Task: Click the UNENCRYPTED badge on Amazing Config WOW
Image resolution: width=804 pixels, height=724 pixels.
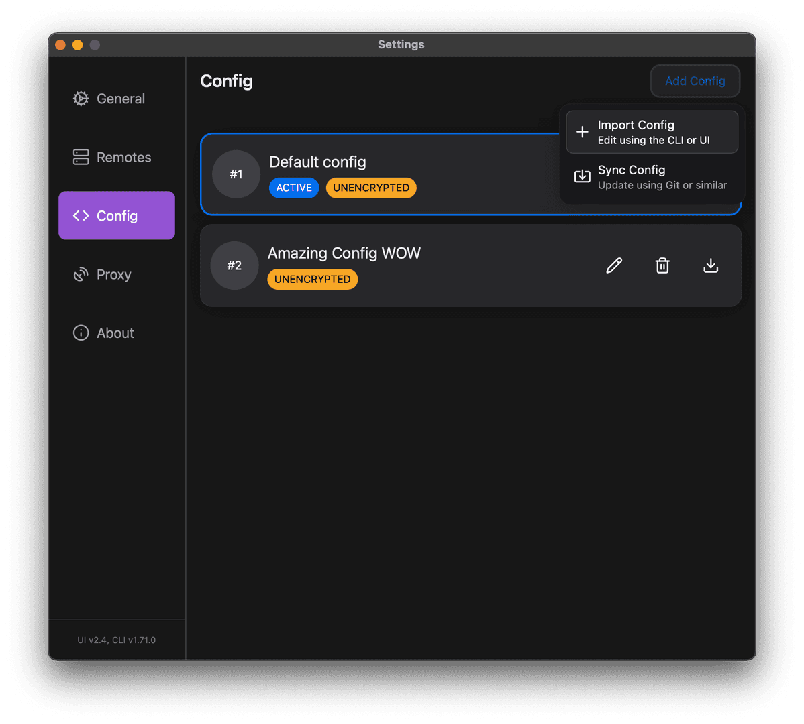Action: (x=312, y=279)
